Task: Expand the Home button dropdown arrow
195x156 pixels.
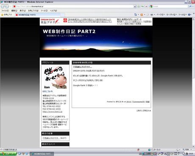Action: (138, 14)
